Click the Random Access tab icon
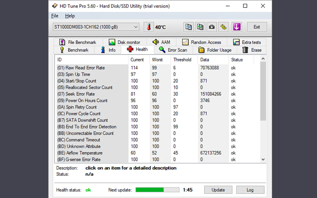Viewport: 317px width, 198px height. (185, 42)
